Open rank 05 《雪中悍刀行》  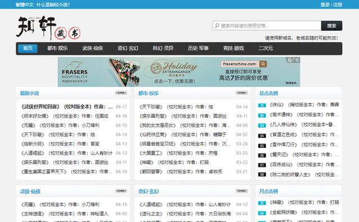click(304, 145)
